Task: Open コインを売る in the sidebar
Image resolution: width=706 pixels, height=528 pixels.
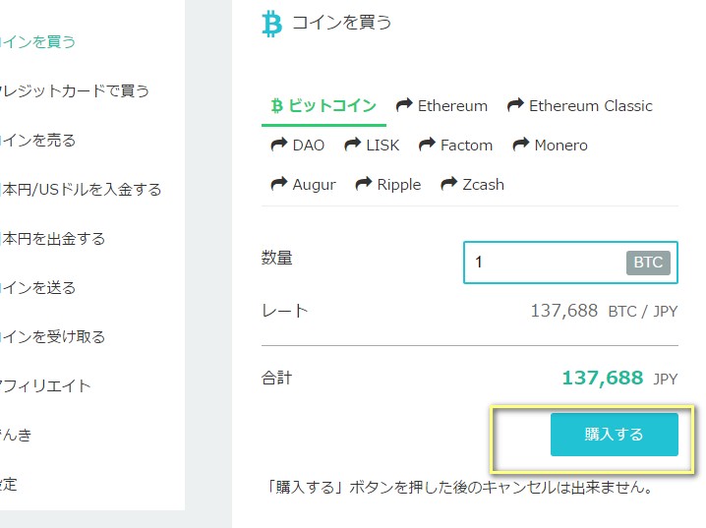Action: click(x=37, y=140)
